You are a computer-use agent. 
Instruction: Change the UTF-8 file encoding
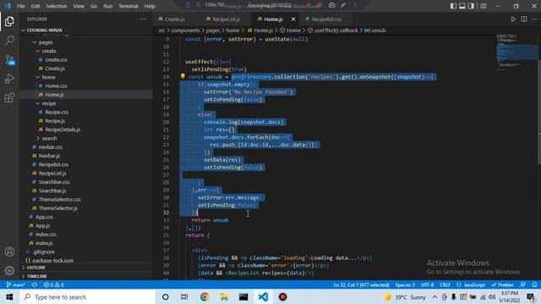[427, 285]
